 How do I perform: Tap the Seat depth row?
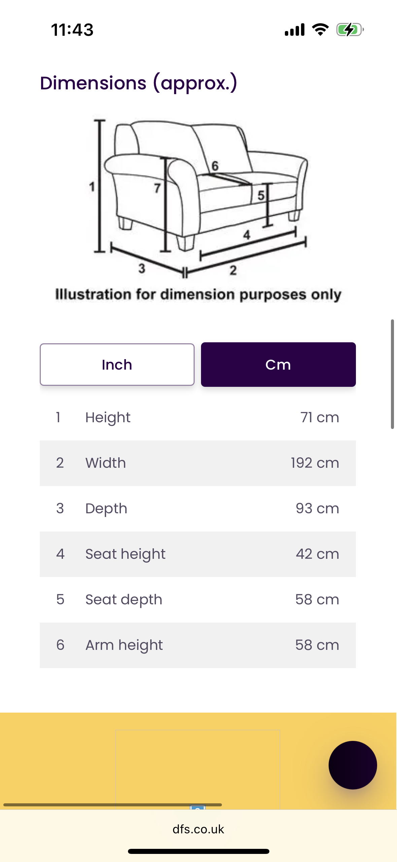point(198,600)
